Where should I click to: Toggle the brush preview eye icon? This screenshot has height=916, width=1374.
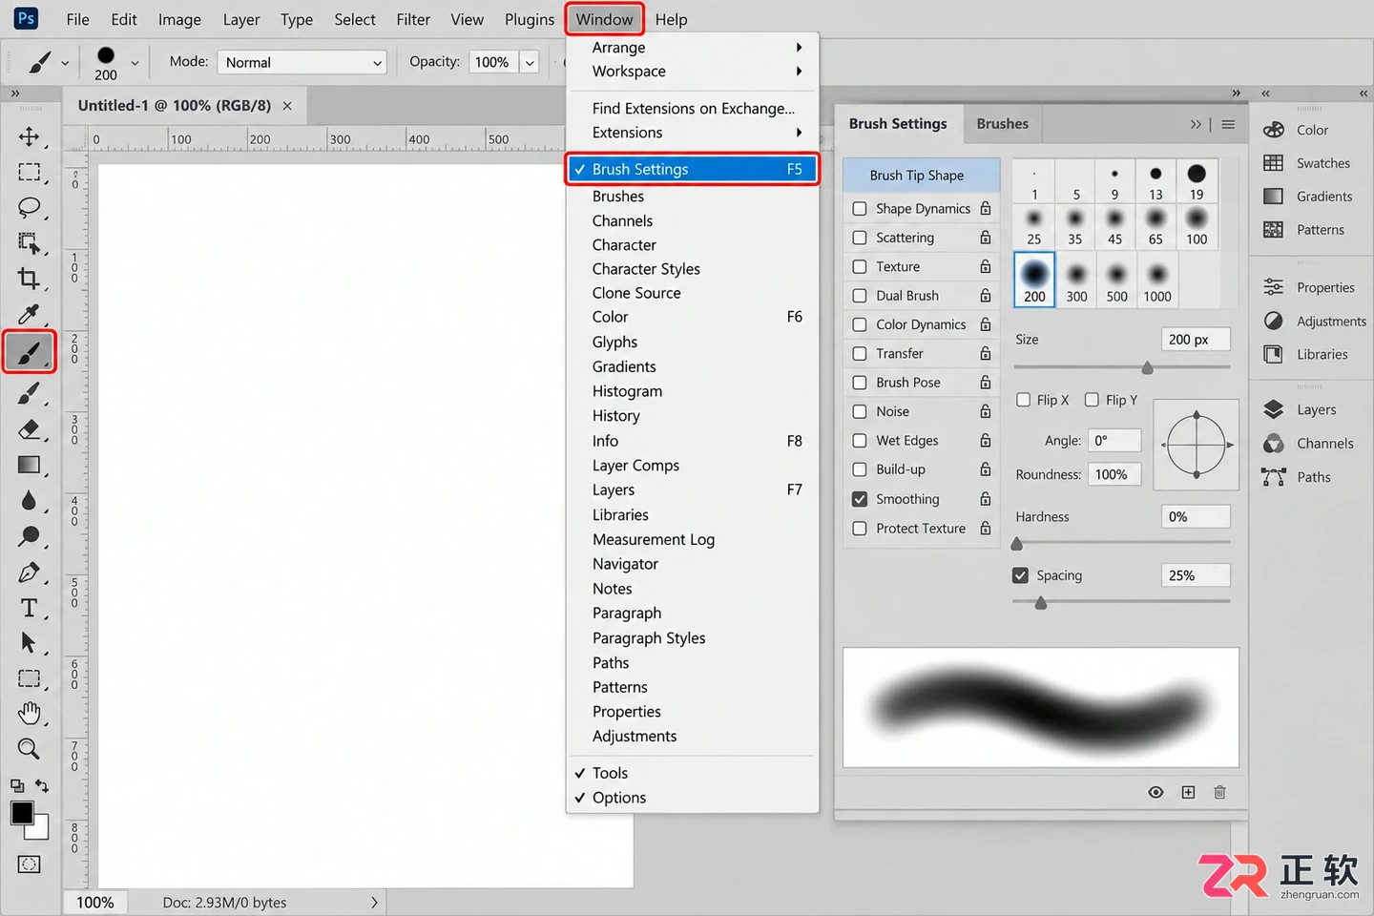(1155, 792)
